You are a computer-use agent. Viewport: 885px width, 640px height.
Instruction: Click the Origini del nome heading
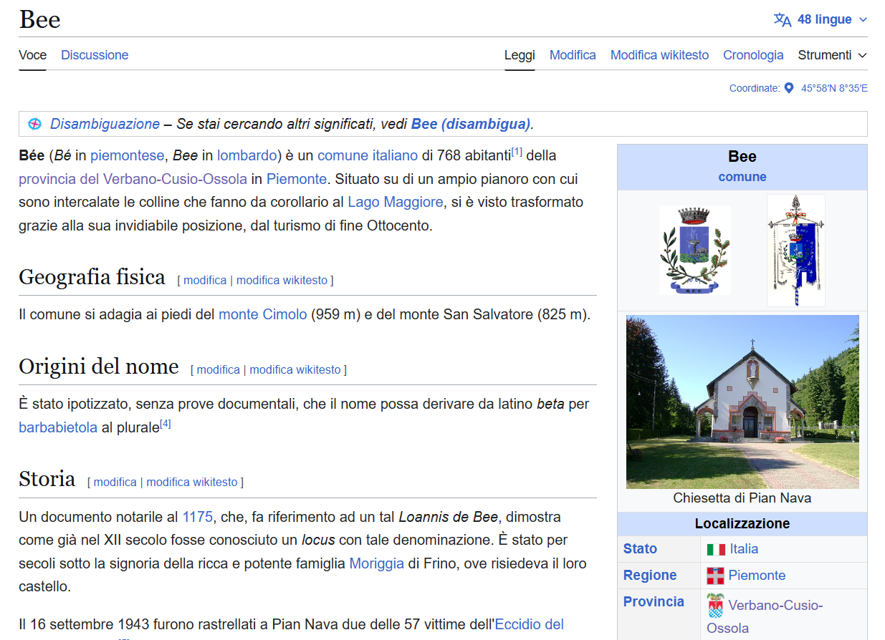pos(99,367)
